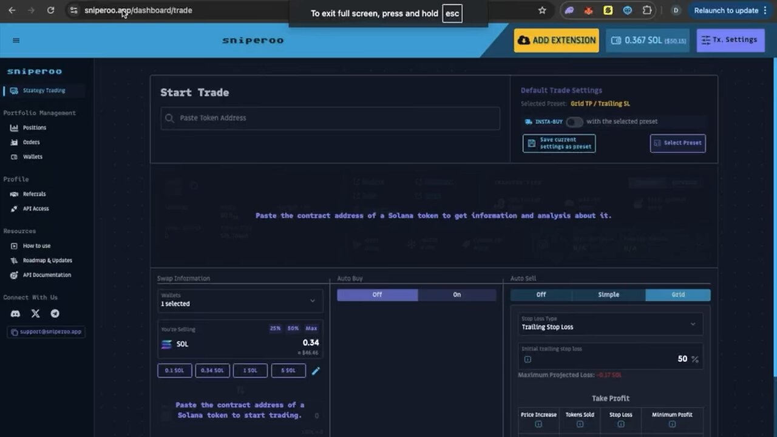This screenshot has height=437, width=777.
Task: Click the info icon under Minimum Profit
Action: 672,424
